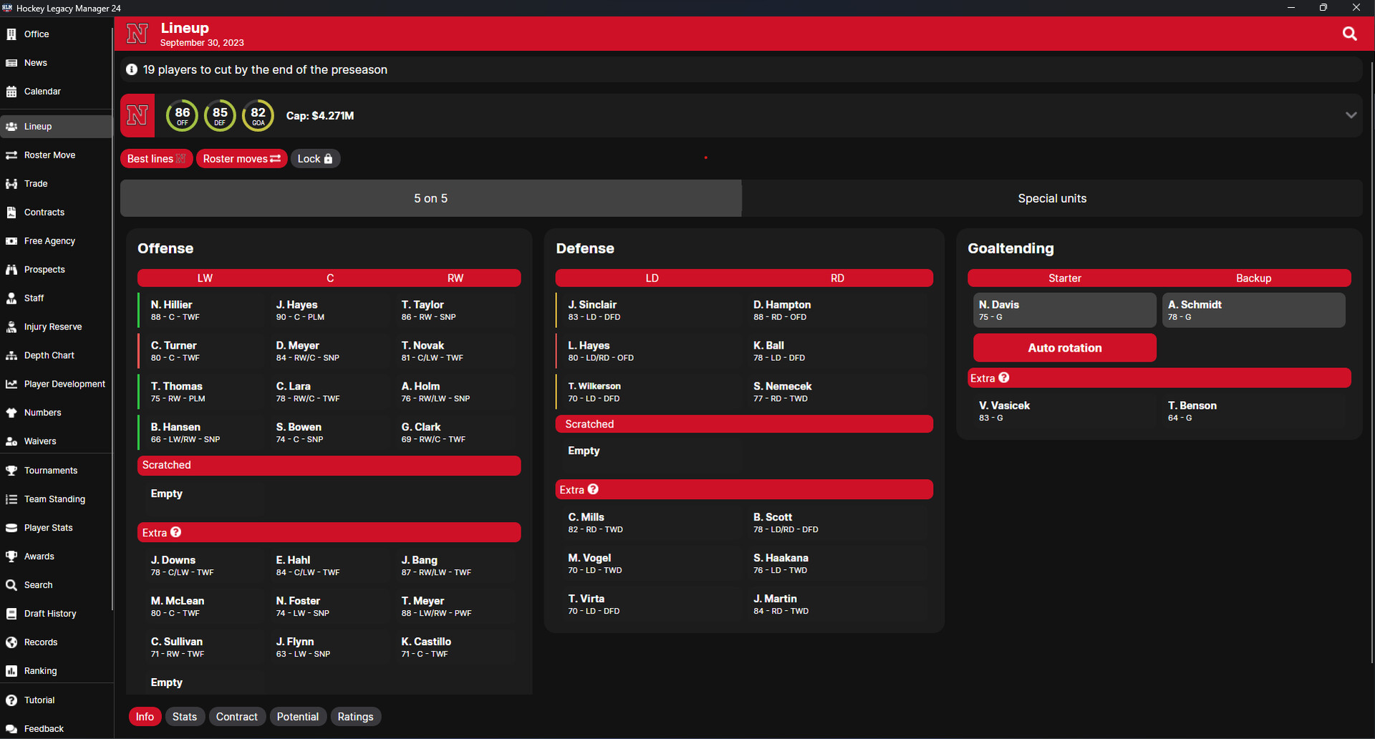The height and width of the screenshot is (739, 1375).
Task: Switch to the Special units tab
Action: 1051,198
